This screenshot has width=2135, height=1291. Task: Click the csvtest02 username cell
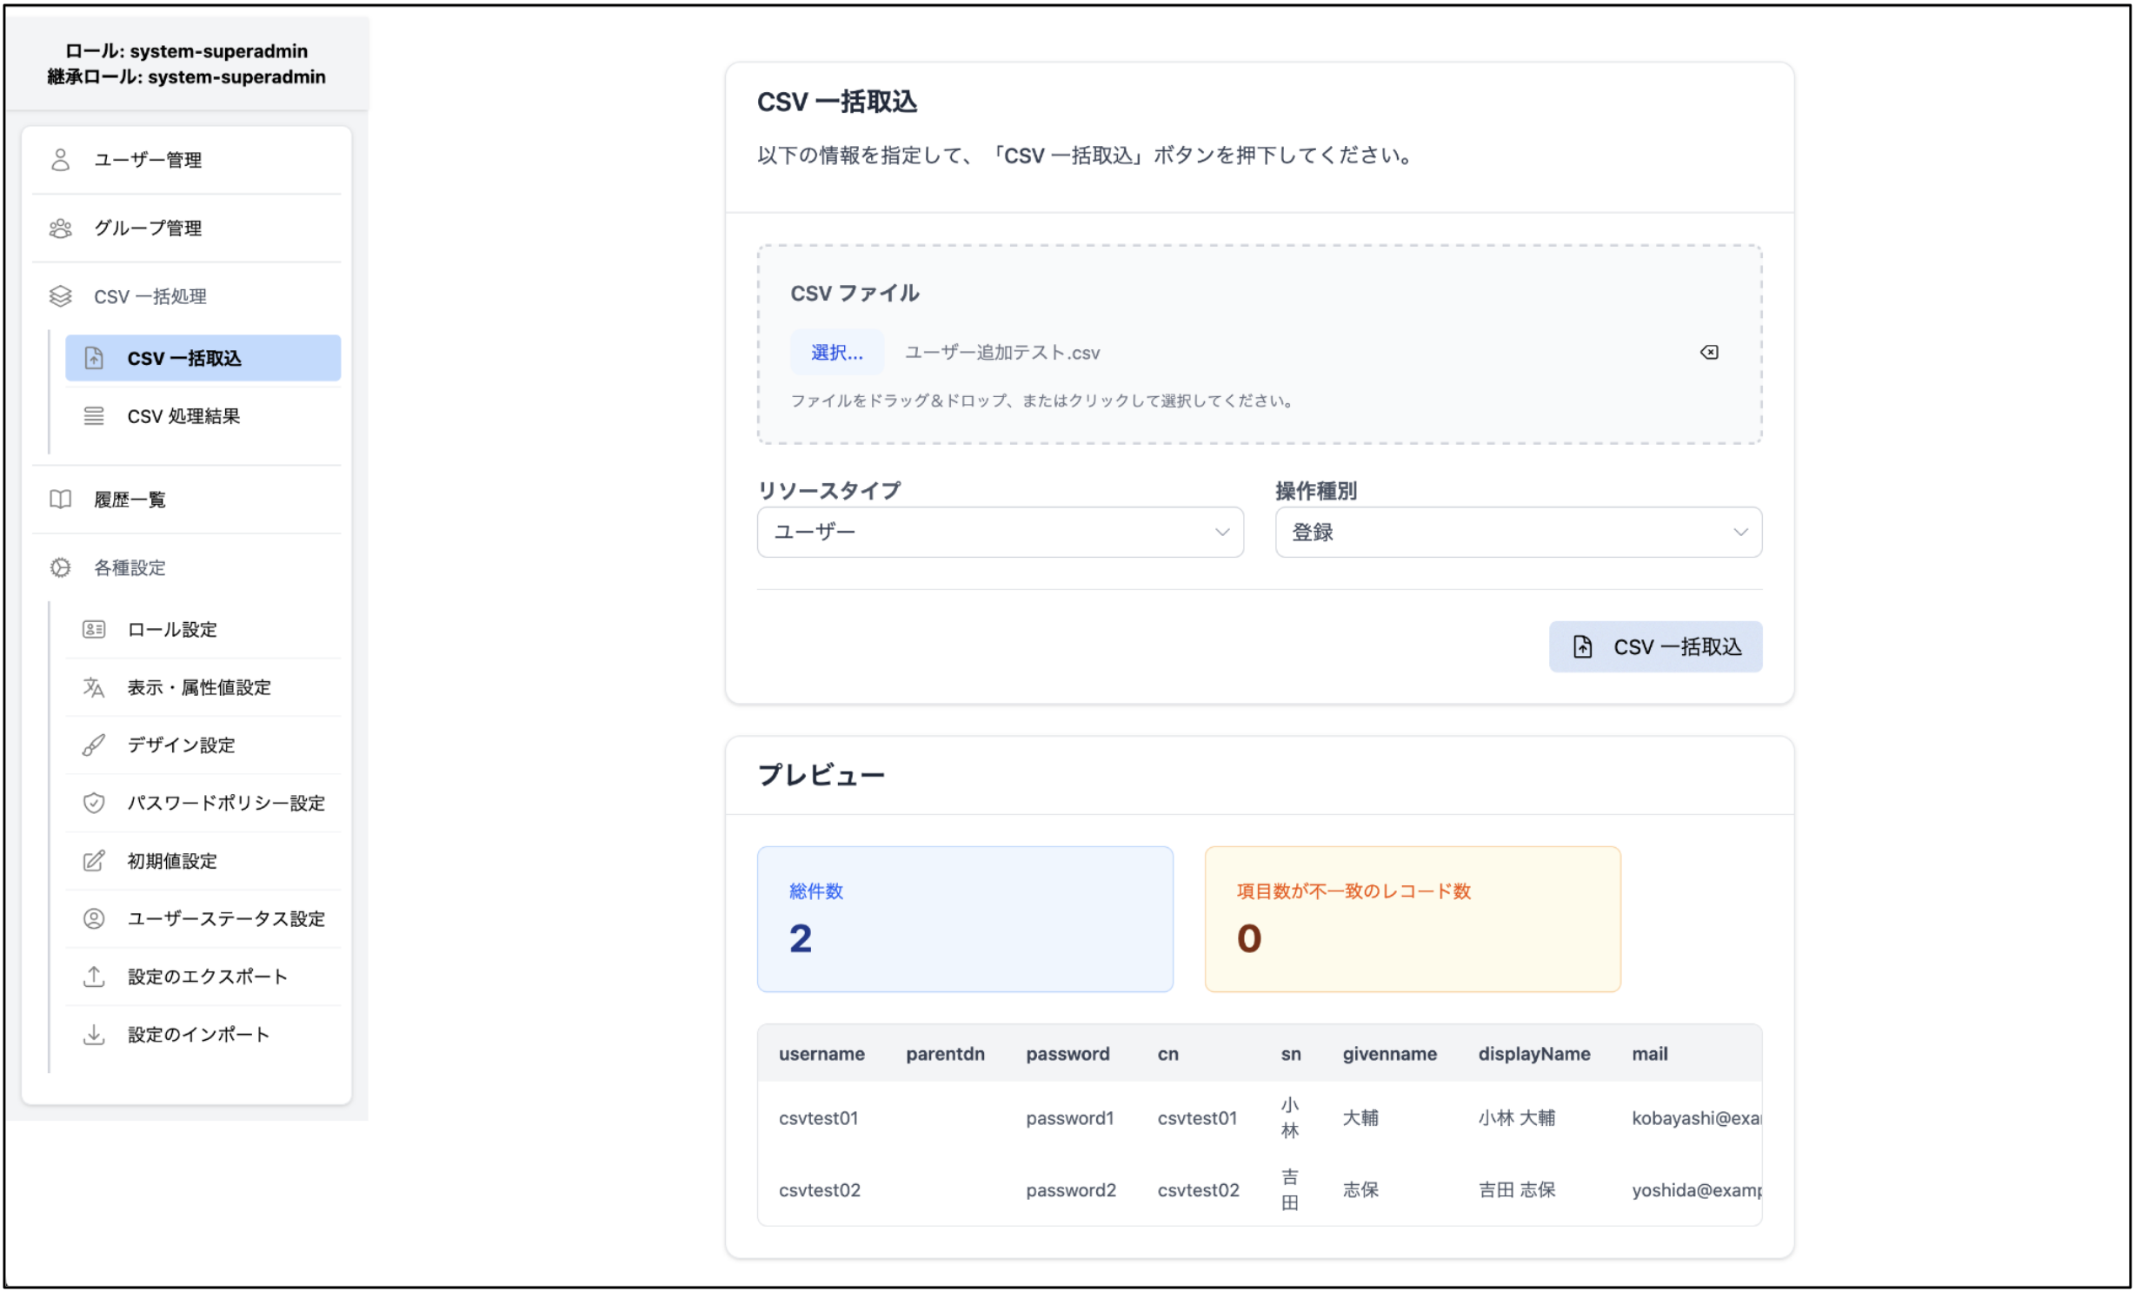tap(819, 1190)
